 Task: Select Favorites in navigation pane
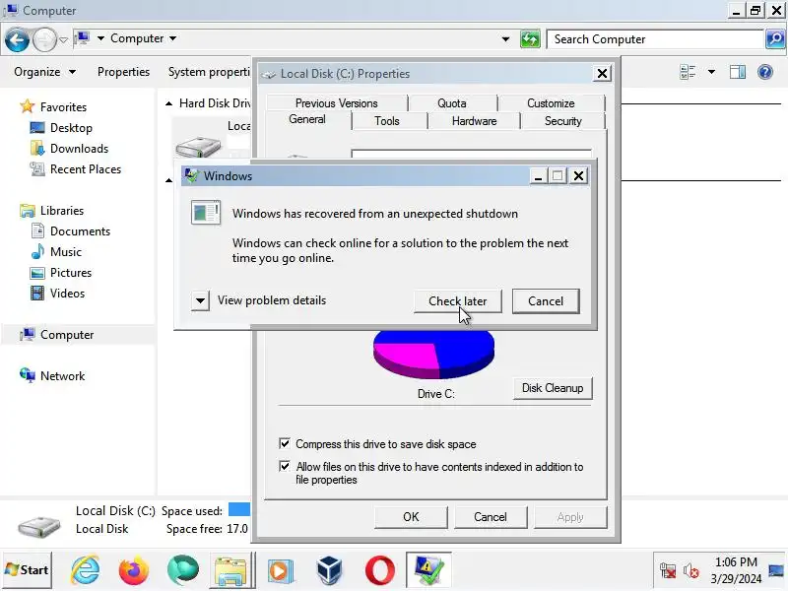[53, 106]
